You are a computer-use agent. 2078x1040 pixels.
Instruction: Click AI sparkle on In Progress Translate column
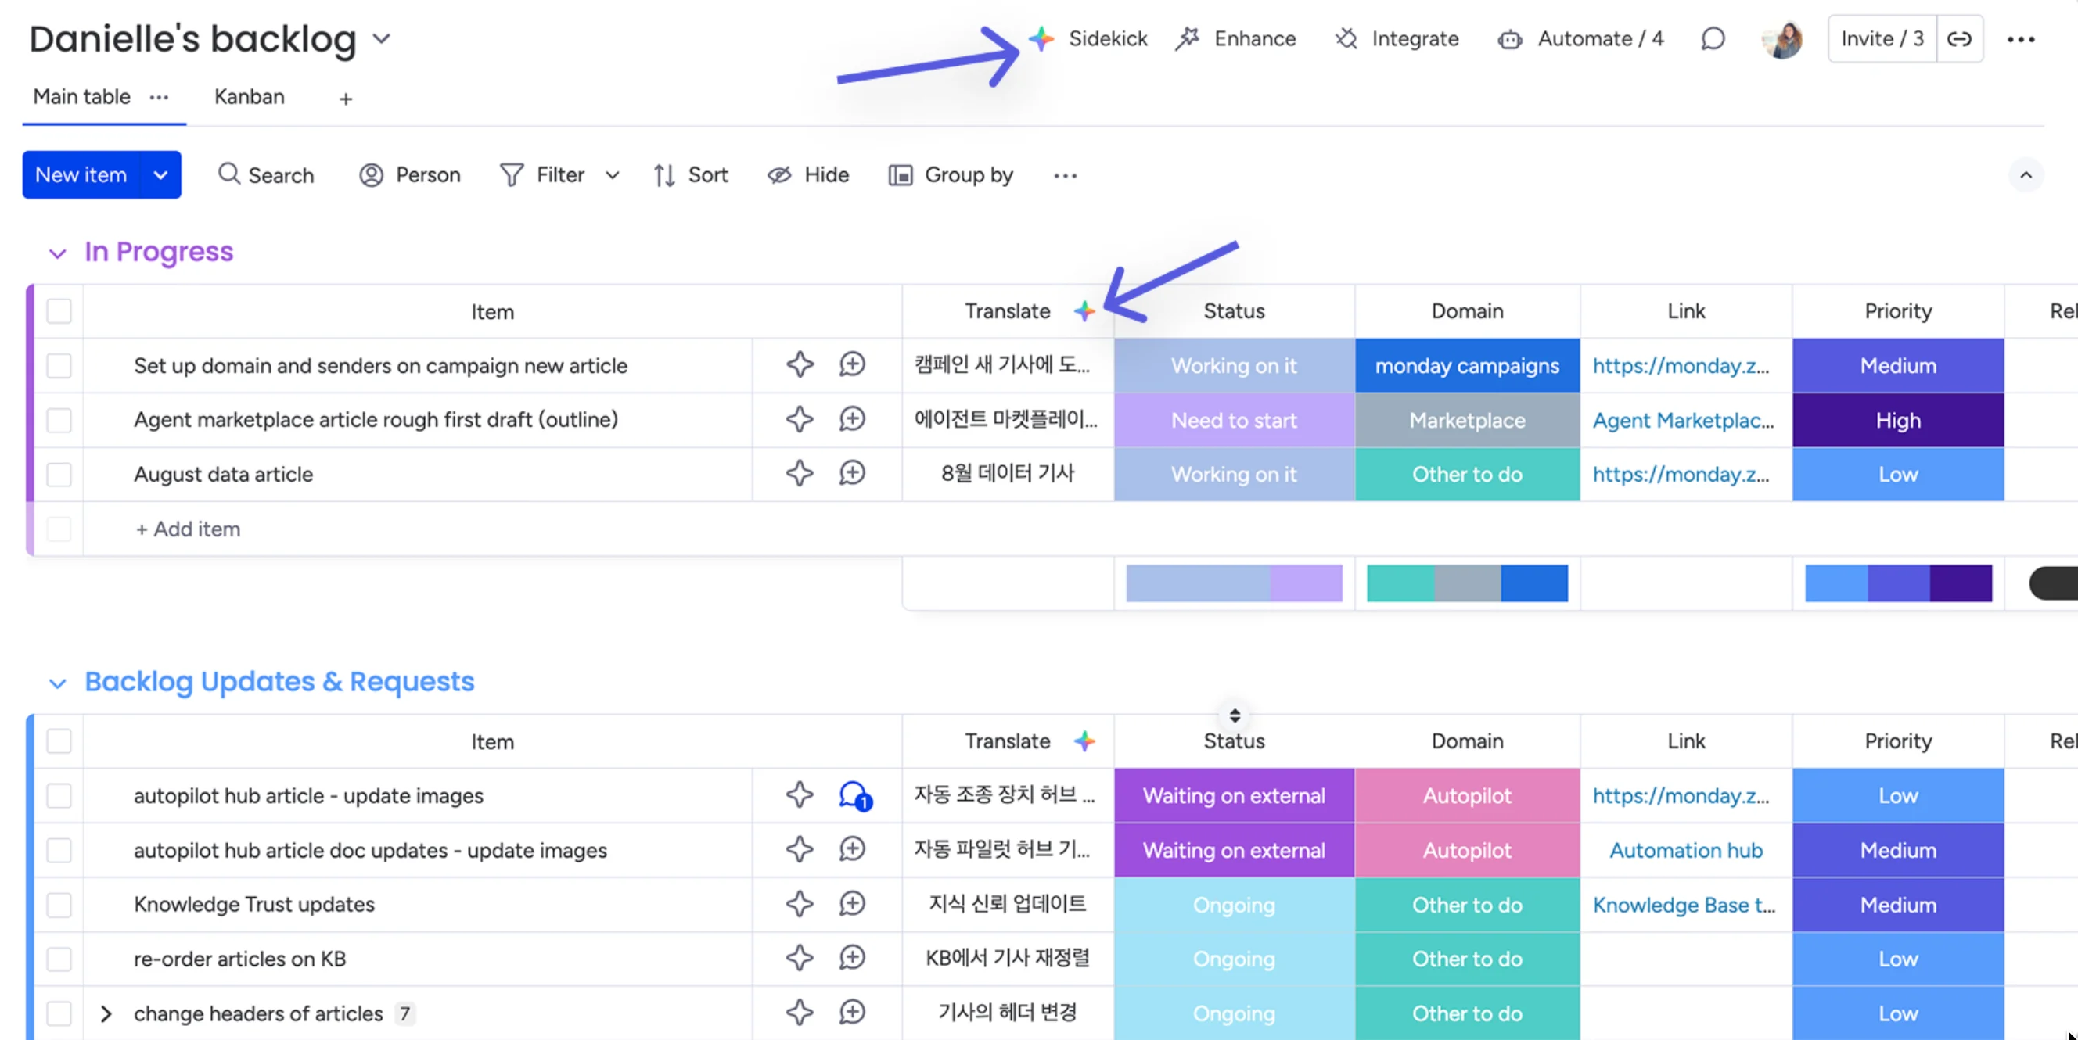pyautogui.click(x=1084, y=310)
